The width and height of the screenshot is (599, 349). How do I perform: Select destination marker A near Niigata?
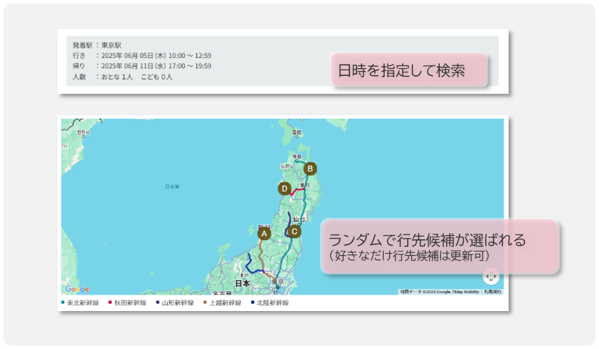coord(264,234)
